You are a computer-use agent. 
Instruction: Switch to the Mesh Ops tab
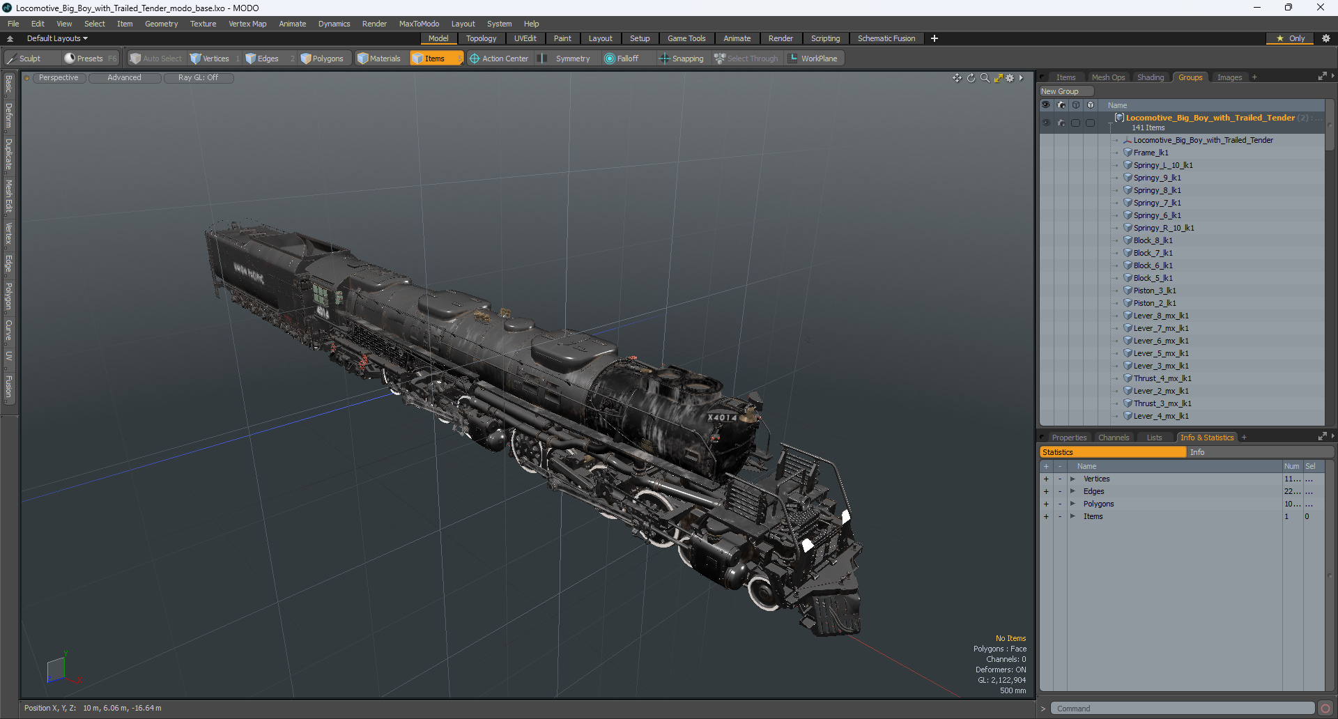coord(1108,77)
